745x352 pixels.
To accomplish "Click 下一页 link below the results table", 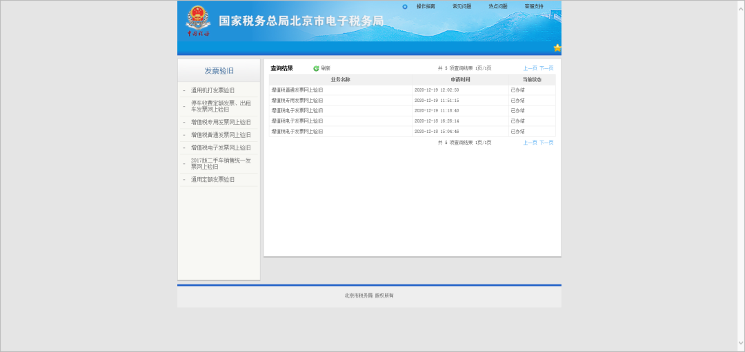I will pos(546,143).
